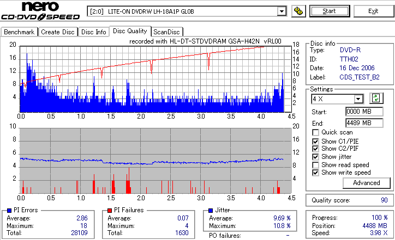The width and height of the screenshot is (395, 240).
Task: Click the Jitter maximum 10.8 %
Action: click(x=282, y=226)
